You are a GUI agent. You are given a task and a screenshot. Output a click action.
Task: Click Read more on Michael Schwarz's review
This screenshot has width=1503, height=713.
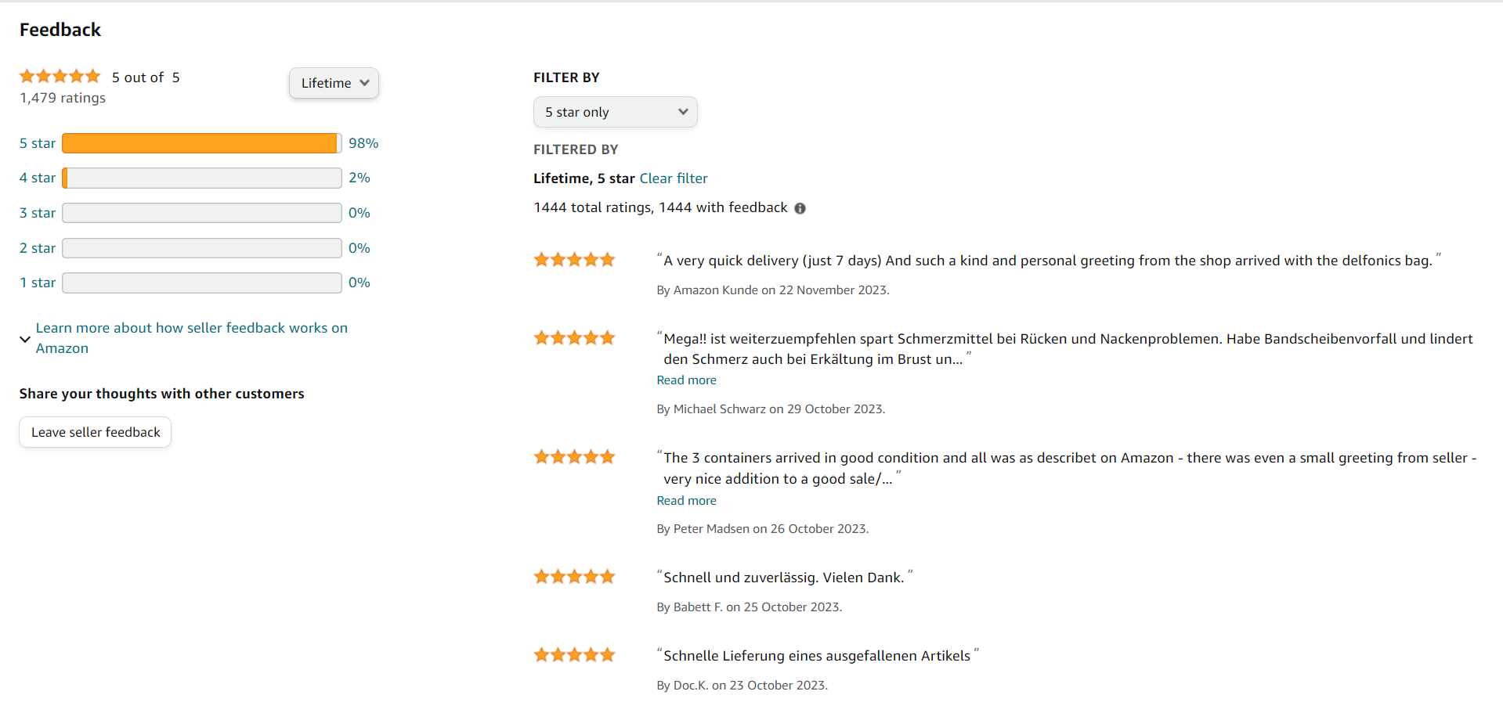coord(686,380)
